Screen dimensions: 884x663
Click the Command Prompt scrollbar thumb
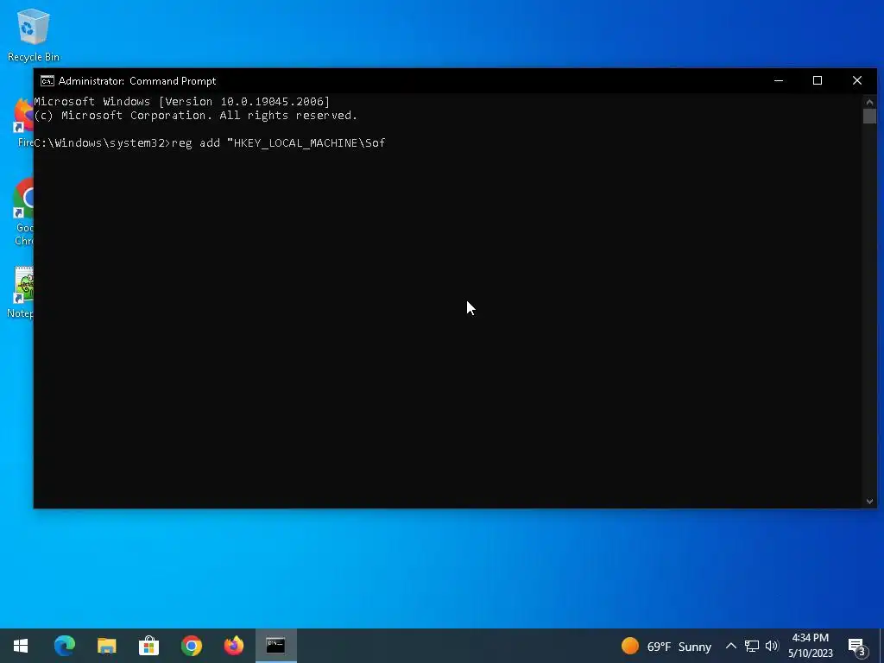pos(869,116)
